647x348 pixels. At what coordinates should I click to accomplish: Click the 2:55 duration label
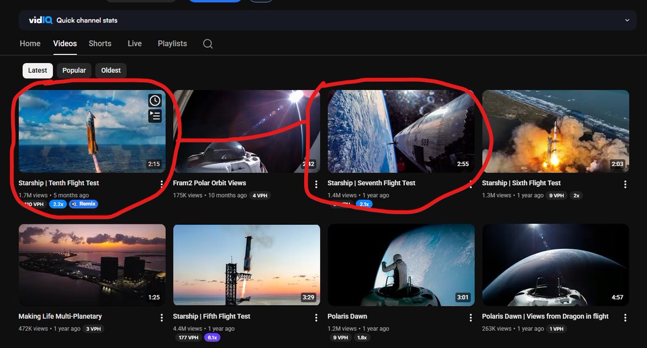pyautogui.click(x=463, y=164)
